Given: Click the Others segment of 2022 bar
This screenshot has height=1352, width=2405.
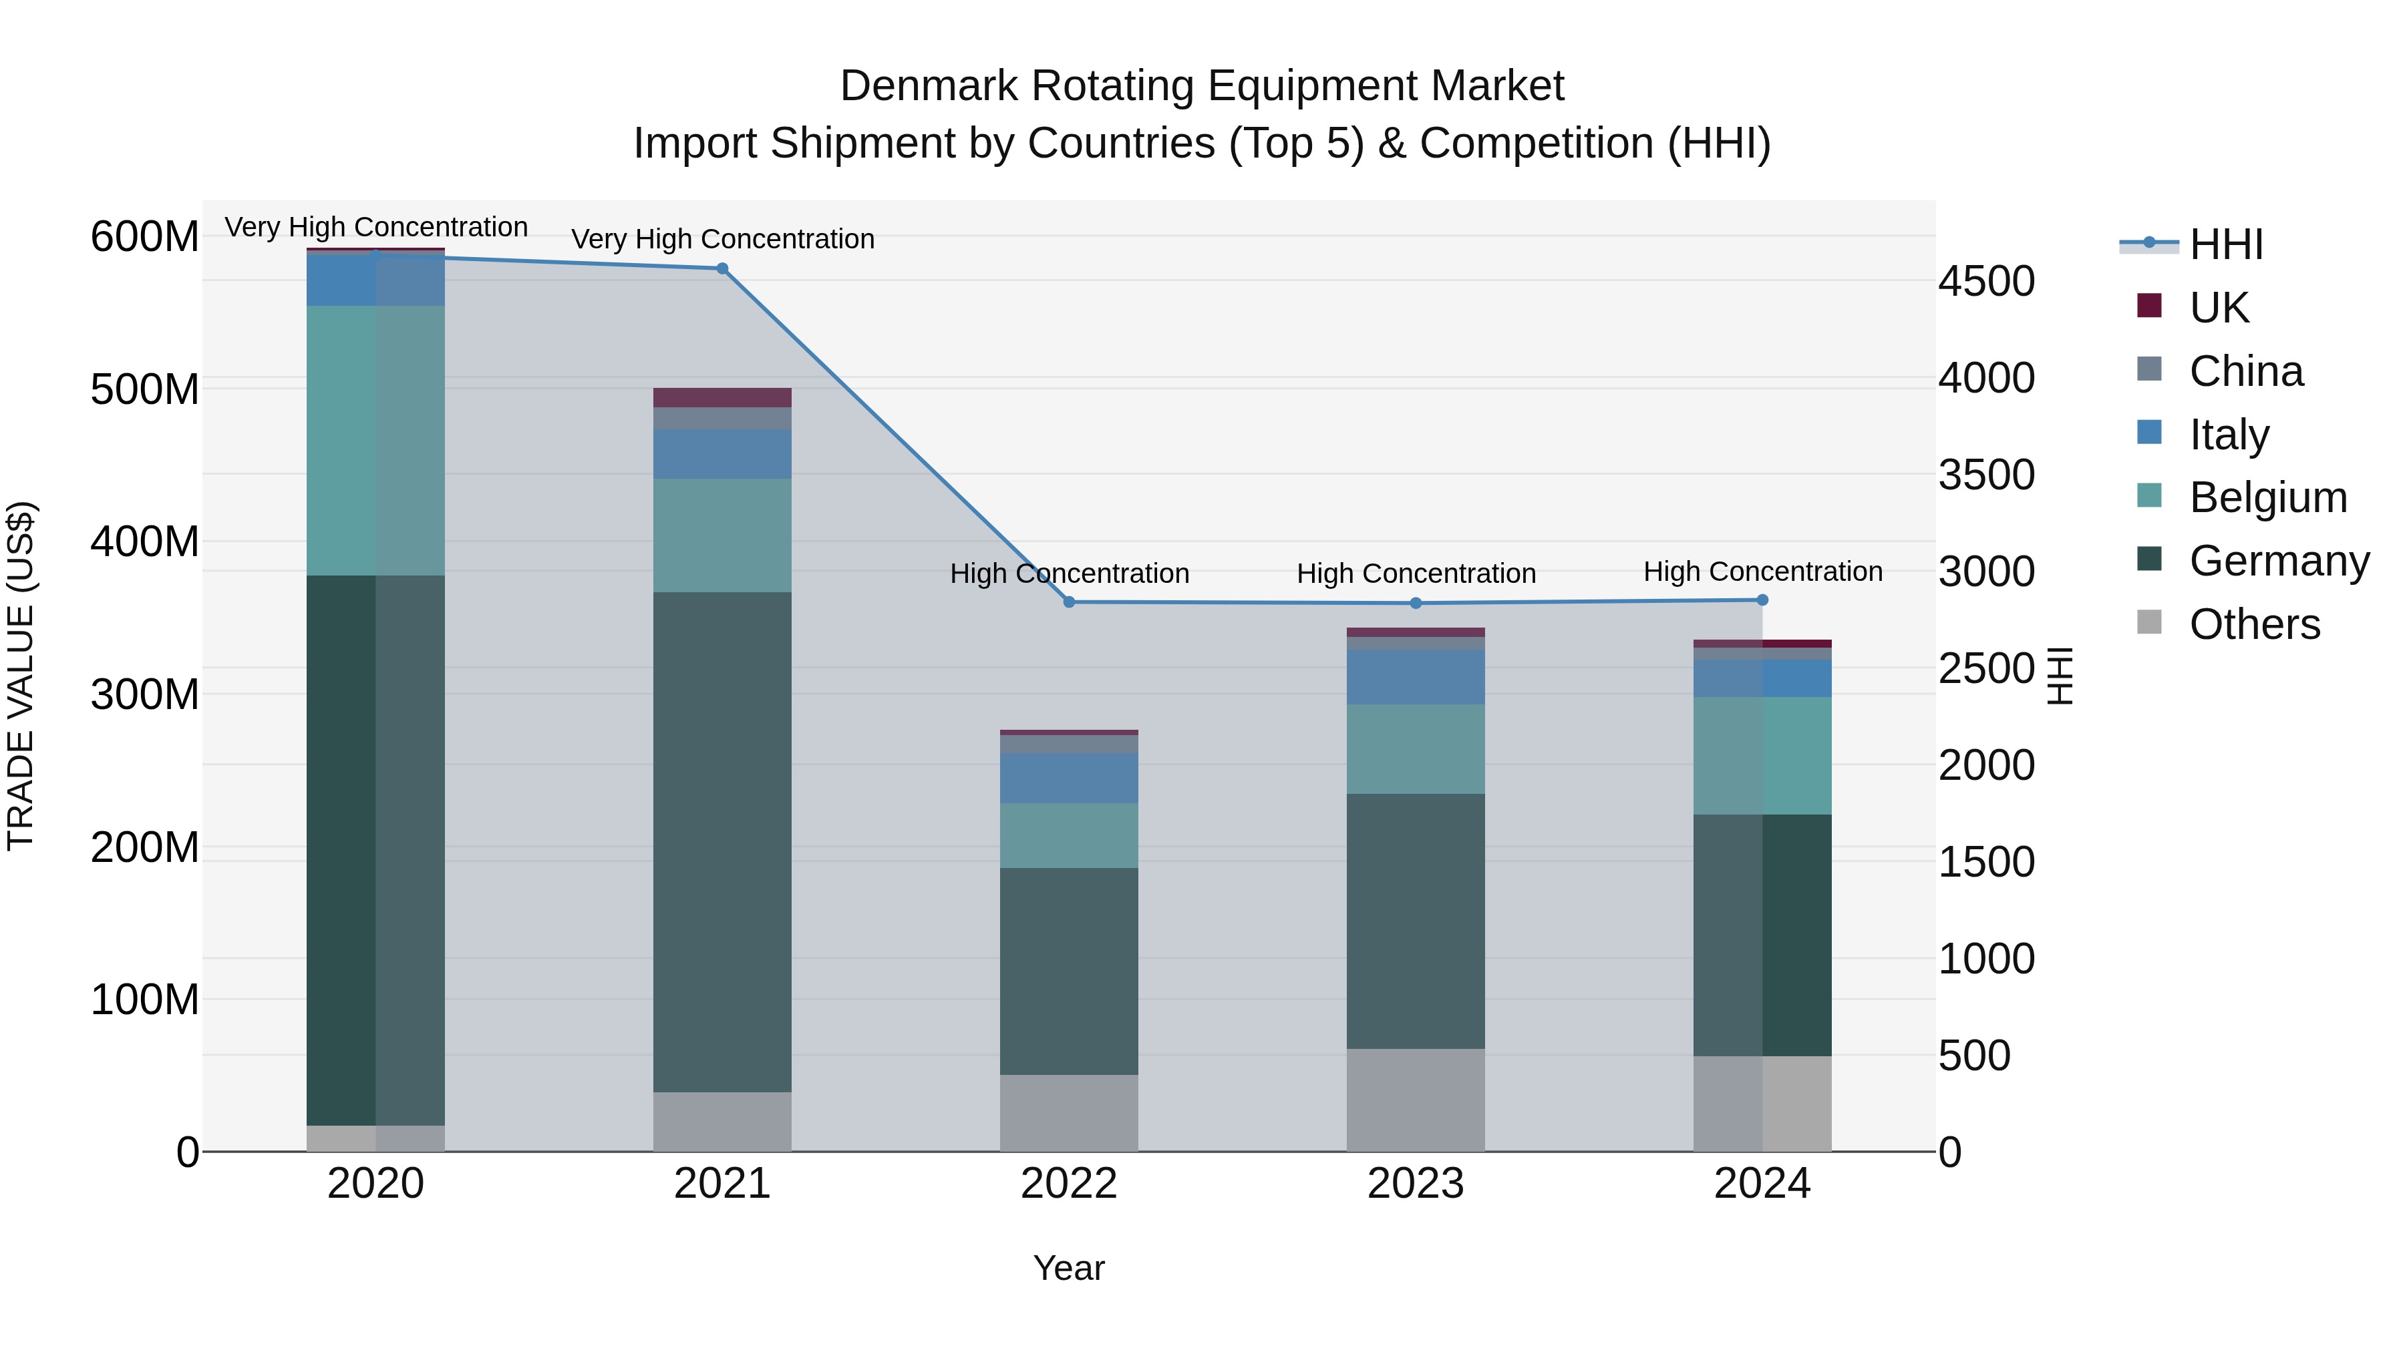Looking at the screenshot, I should coord(1069,1113).
